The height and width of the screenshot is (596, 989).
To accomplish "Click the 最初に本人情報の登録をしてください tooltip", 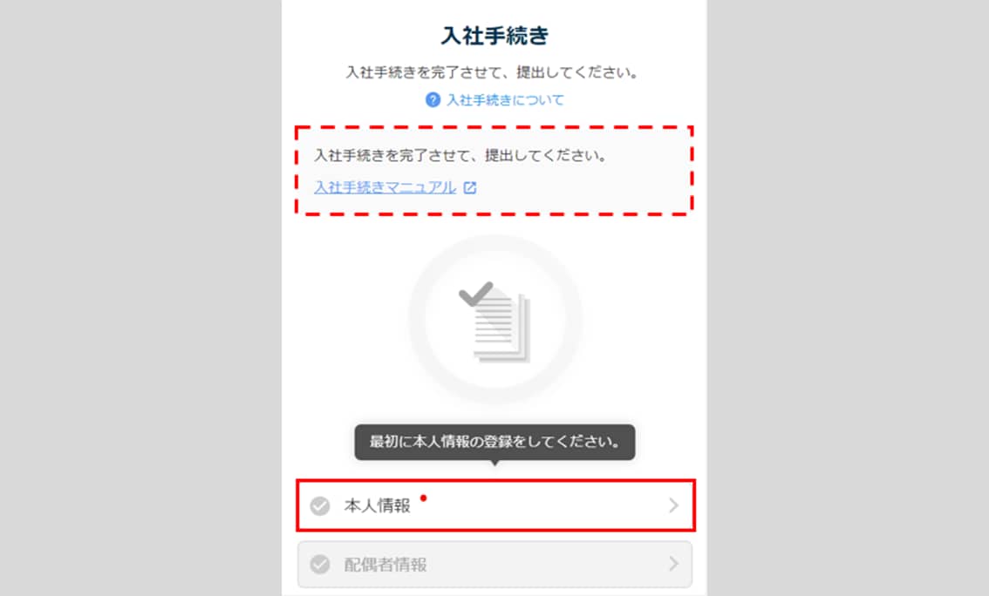I will (x=495, y=443).
